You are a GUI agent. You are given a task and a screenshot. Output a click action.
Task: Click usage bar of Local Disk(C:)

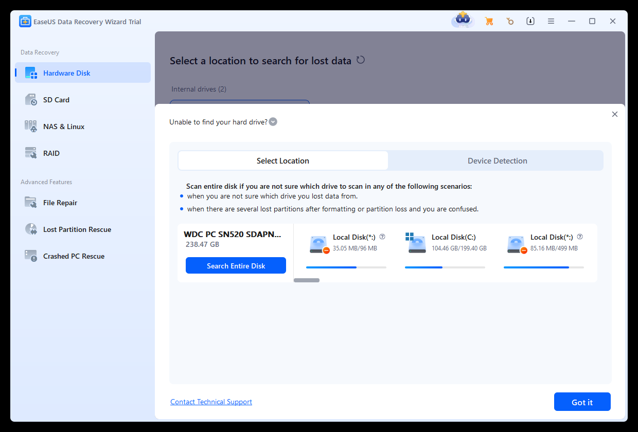[x=445, y=267]
